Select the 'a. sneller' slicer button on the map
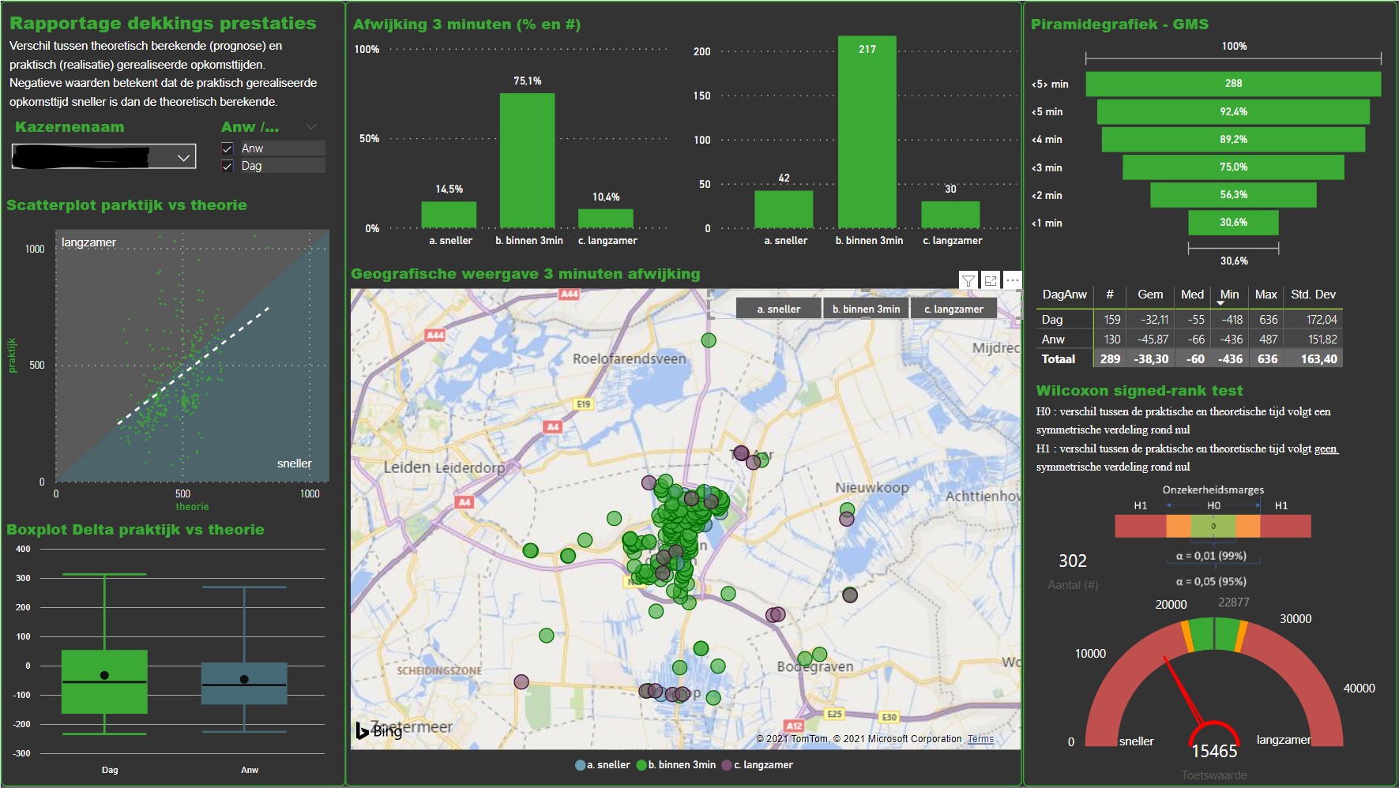Image resolution: width=1399 pixels, height=788 pixels. point(778,309)
